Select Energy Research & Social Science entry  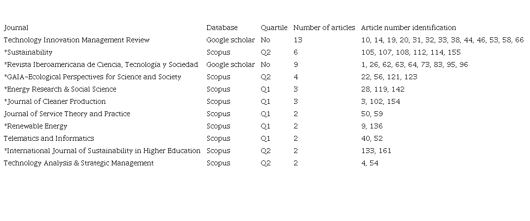tap(60, 89)
